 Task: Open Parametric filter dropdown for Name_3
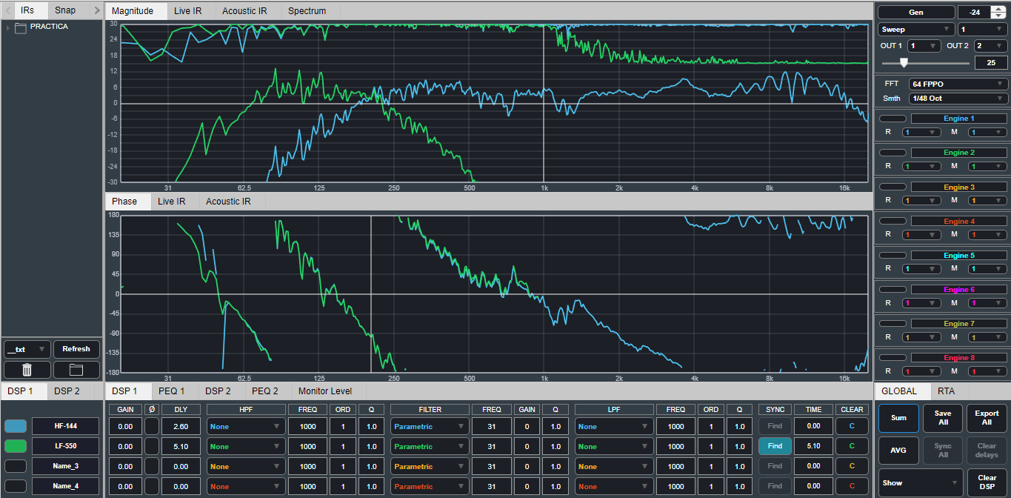tap(430, 466)
